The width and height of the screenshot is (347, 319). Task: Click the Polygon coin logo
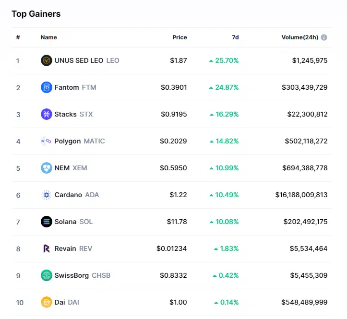(46, 141)
